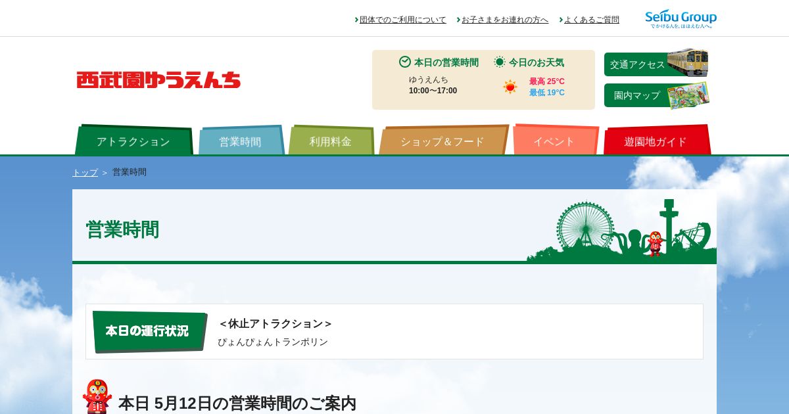Click the orange sunny weather icon

[510, 87]
